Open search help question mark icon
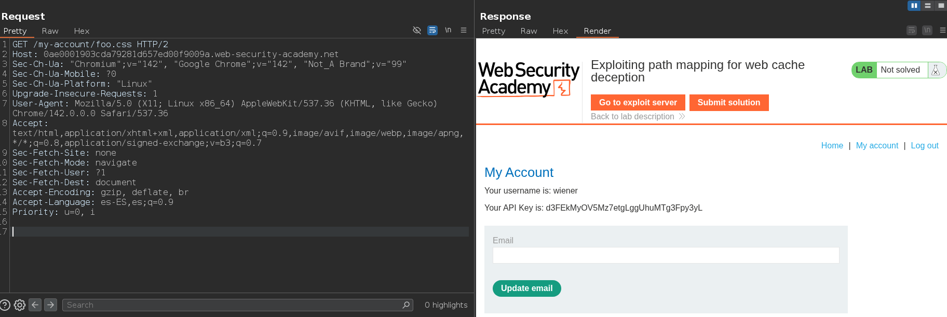 click(x=5, y=305)
